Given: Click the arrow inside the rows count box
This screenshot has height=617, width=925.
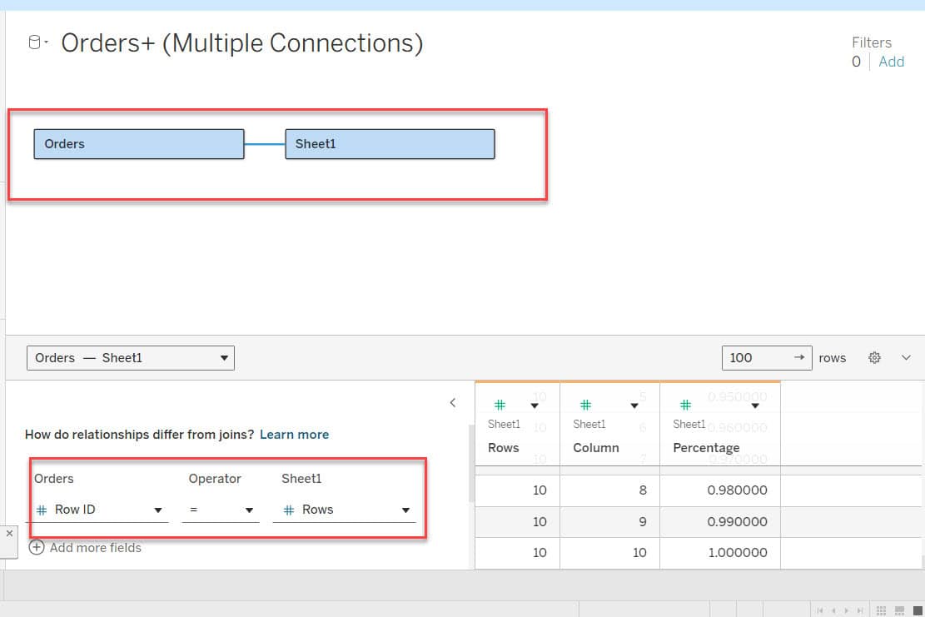Looking at the screenshot, I should [800, 357].
